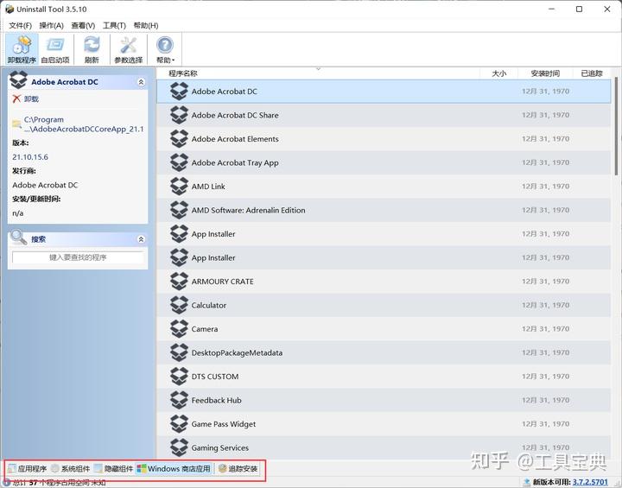Click the Gaming Services package icon

pyautogui.click(x=179, y=447)
